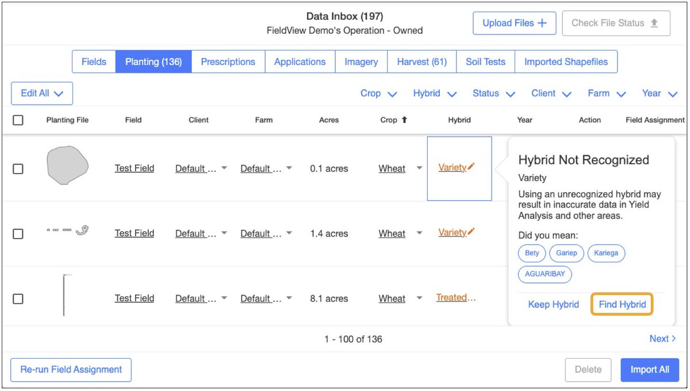Image resolution: width=690 pixels, height=391 pixels.
Task: Check the box for the 8.1 acres row
Action: (x=18, y=298)
